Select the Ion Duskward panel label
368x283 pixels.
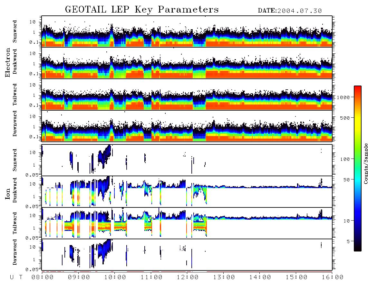[15, 190]
